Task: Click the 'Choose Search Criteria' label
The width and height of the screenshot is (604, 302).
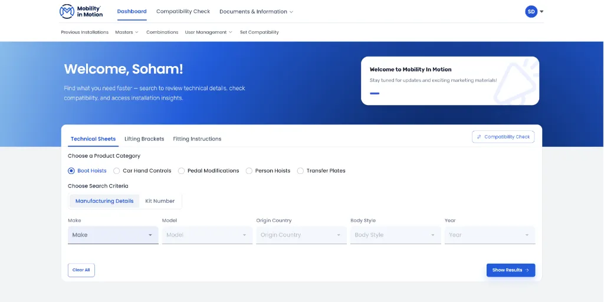Action: click(x=99, y=186)
